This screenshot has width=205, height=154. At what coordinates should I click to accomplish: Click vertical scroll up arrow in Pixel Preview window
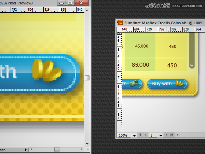87,10
